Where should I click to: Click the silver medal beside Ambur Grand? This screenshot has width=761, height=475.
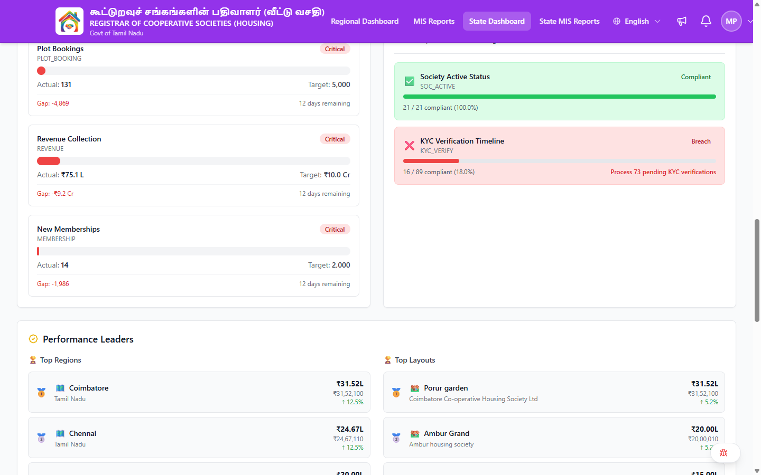[x=396, y=438]
